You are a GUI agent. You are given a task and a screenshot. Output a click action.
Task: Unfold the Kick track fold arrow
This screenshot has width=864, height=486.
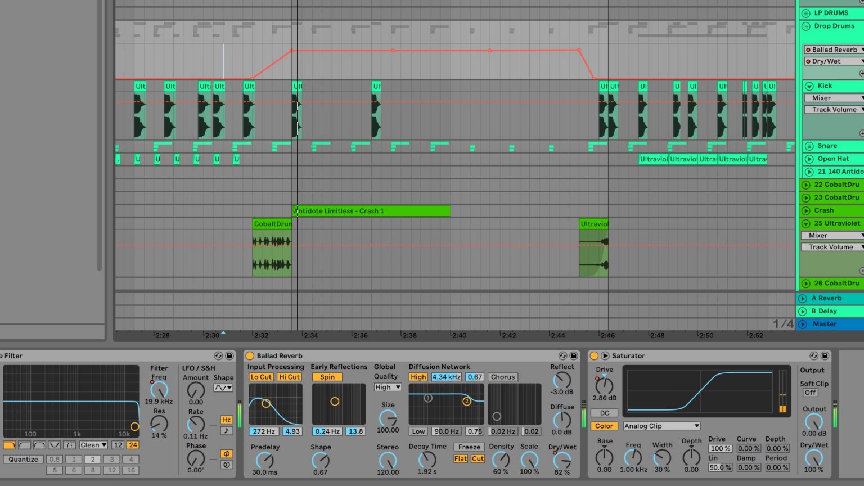[808, 85]
